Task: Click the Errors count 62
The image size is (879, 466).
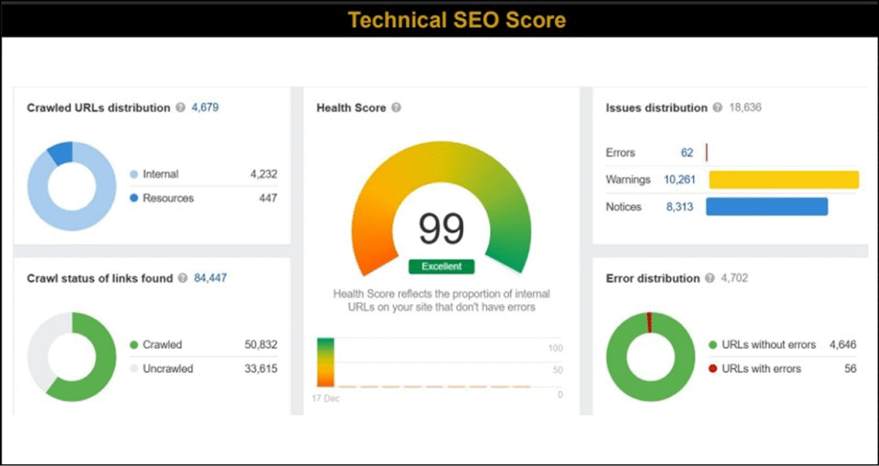Action: (687, 153)
